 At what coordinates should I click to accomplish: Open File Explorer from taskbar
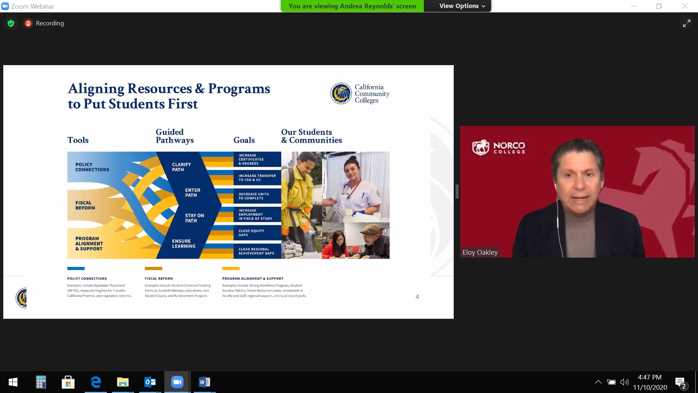(123, 382)
